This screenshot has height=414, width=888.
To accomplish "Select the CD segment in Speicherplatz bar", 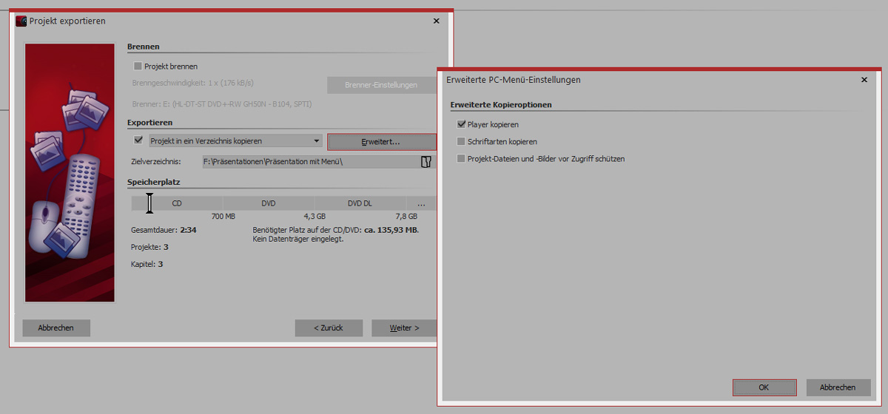I will tap(177, 203).
